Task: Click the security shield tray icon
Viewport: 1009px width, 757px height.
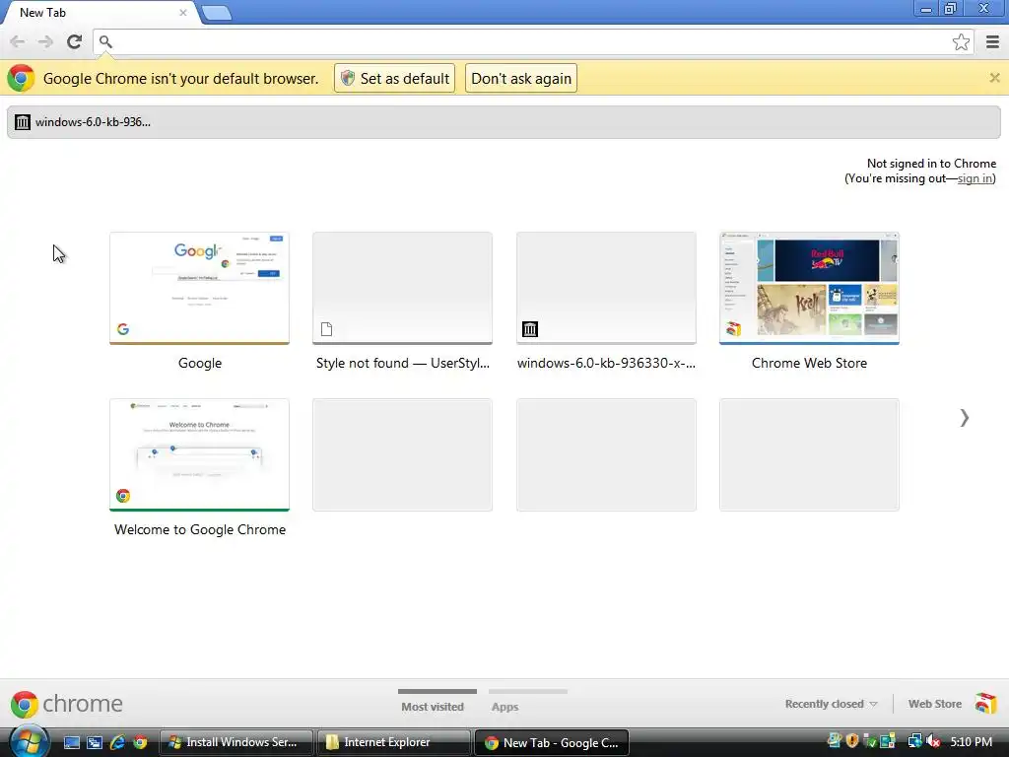Action: [x=852, y=741]
